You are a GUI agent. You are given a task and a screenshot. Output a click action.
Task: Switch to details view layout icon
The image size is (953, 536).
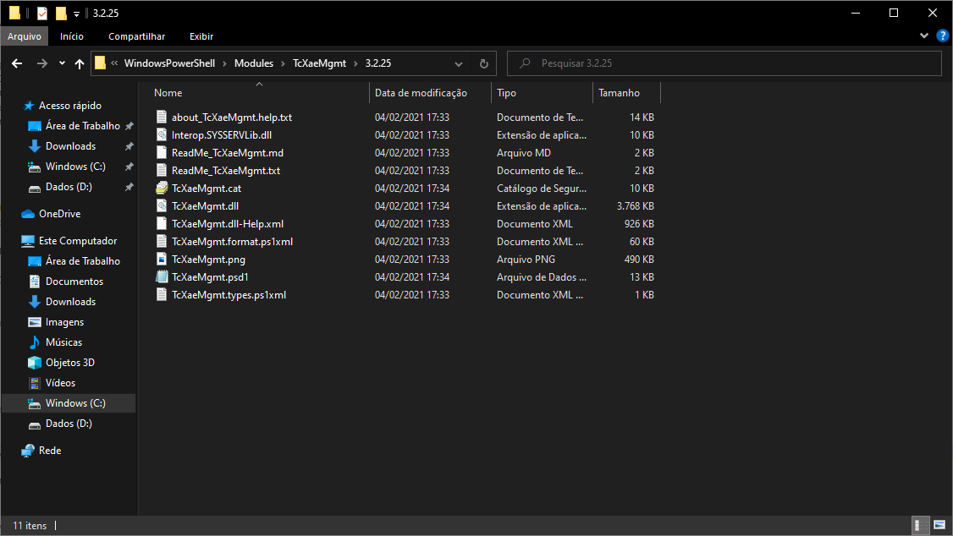click(922, 525)
